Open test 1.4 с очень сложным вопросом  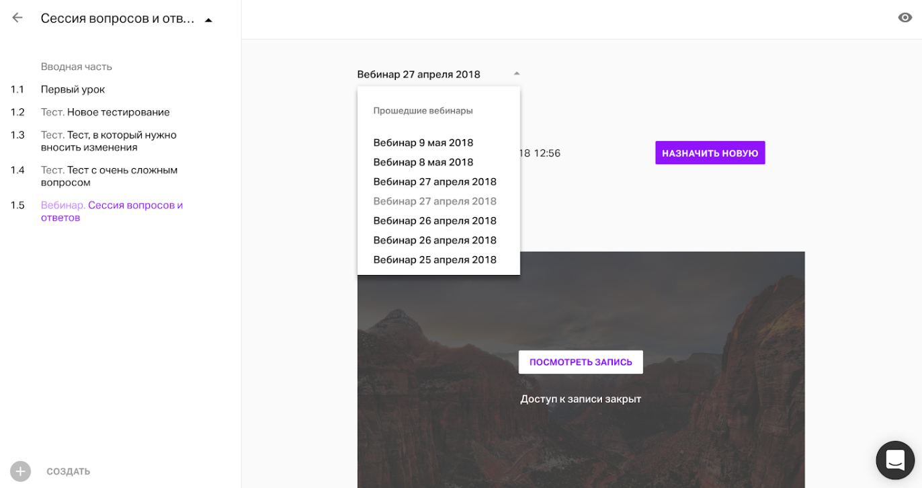[109, 176]
